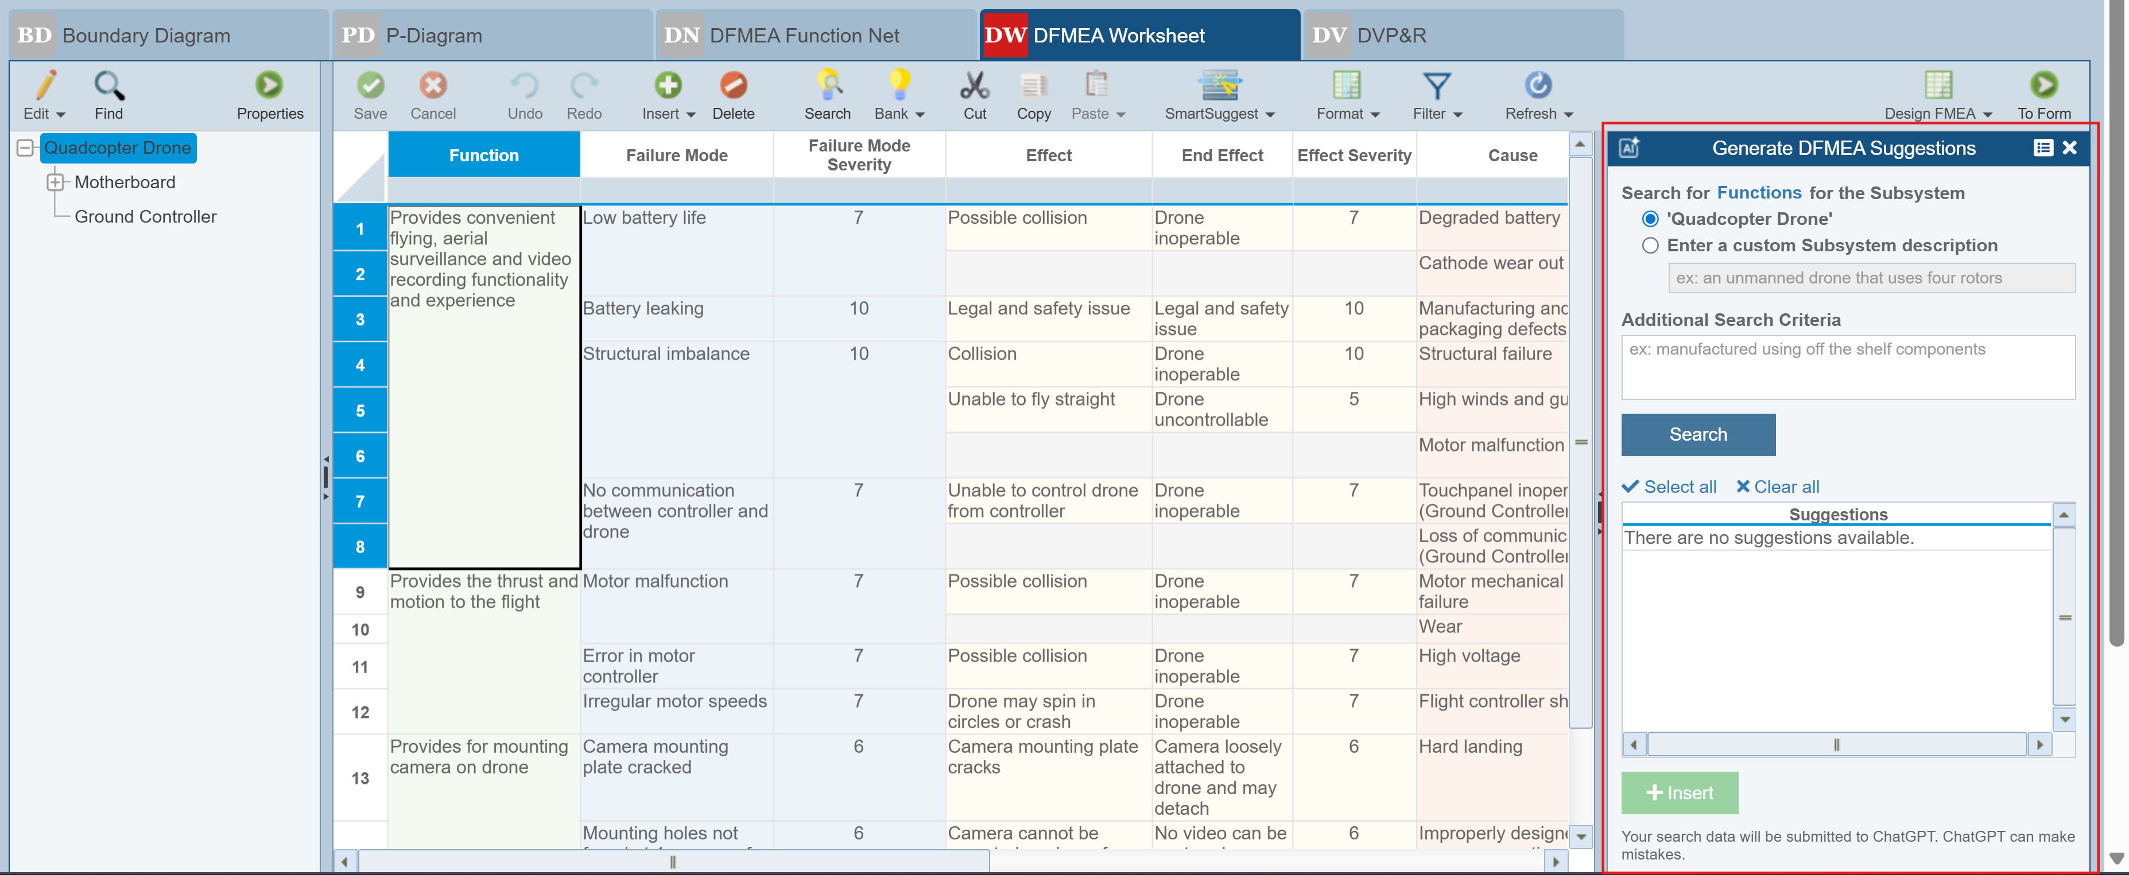Open the Filter dropdown menu
Viewport: 2129px width, 875px height.
coord(1436,113)
